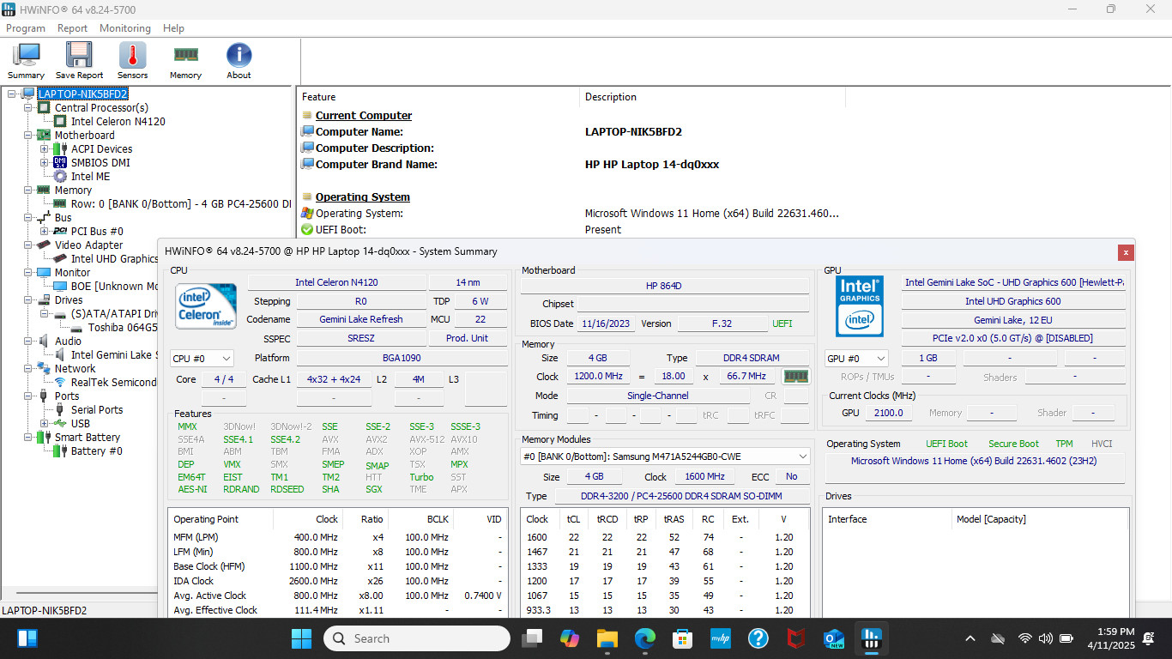Image resolution: width=1172 pixels, height=659 pixels.
Task: Click Secure Boot status label
Action: 1013,444
